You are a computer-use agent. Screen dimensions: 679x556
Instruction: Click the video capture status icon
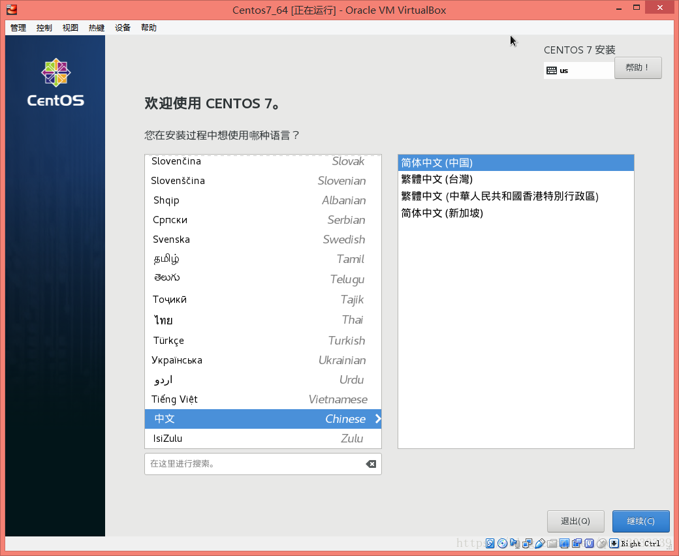coord(576,544)
